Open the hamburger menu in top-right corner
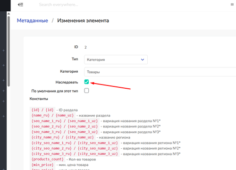 click(x=232, y=5)
